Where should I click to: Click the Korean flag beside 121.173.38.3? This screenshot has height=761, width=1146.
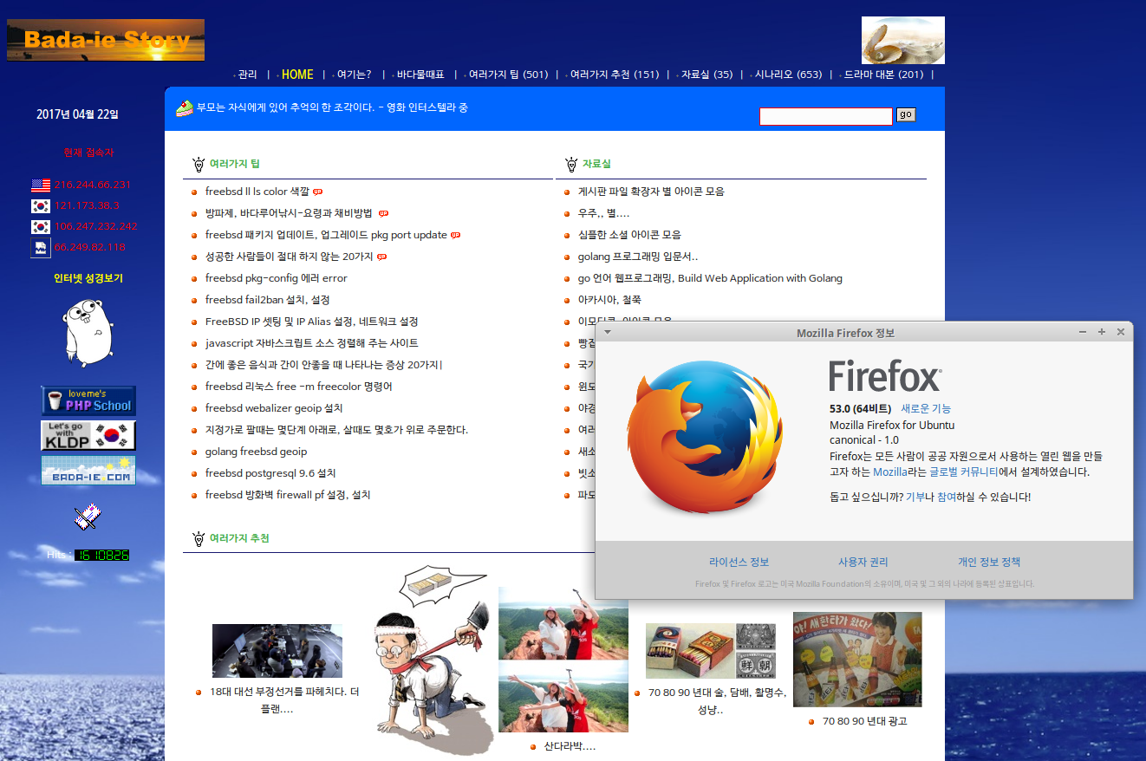pyautogui.click(x=41, y=206)
